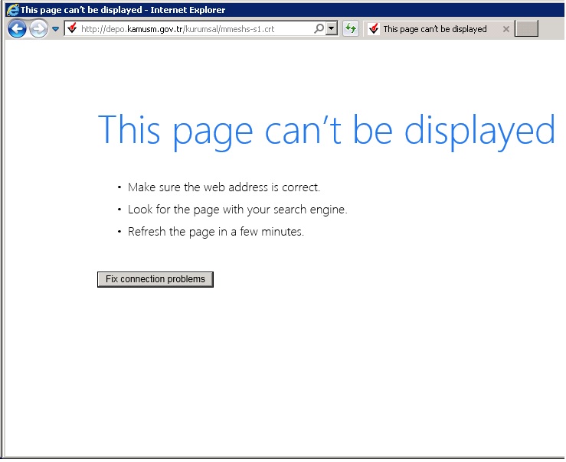Click the site favicon in the address bar
The width and height of the screenshot is (566, 462).
72,29
